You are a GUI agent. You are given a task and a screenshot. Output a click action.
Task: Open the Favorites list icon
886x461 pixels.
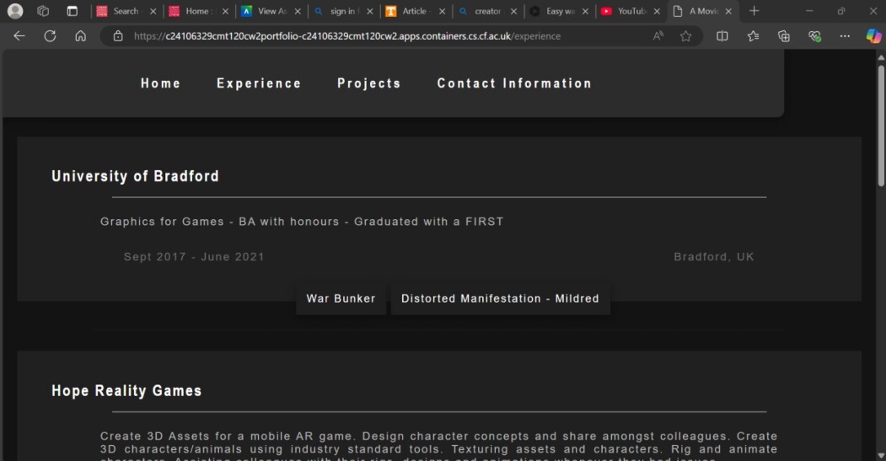tap(753, 36)
